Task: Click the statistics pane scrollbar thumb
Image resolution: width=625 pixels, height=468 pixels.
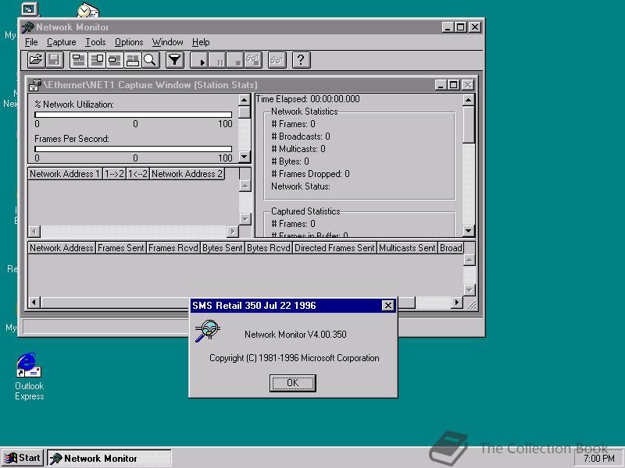Action: tap(468, 124)
